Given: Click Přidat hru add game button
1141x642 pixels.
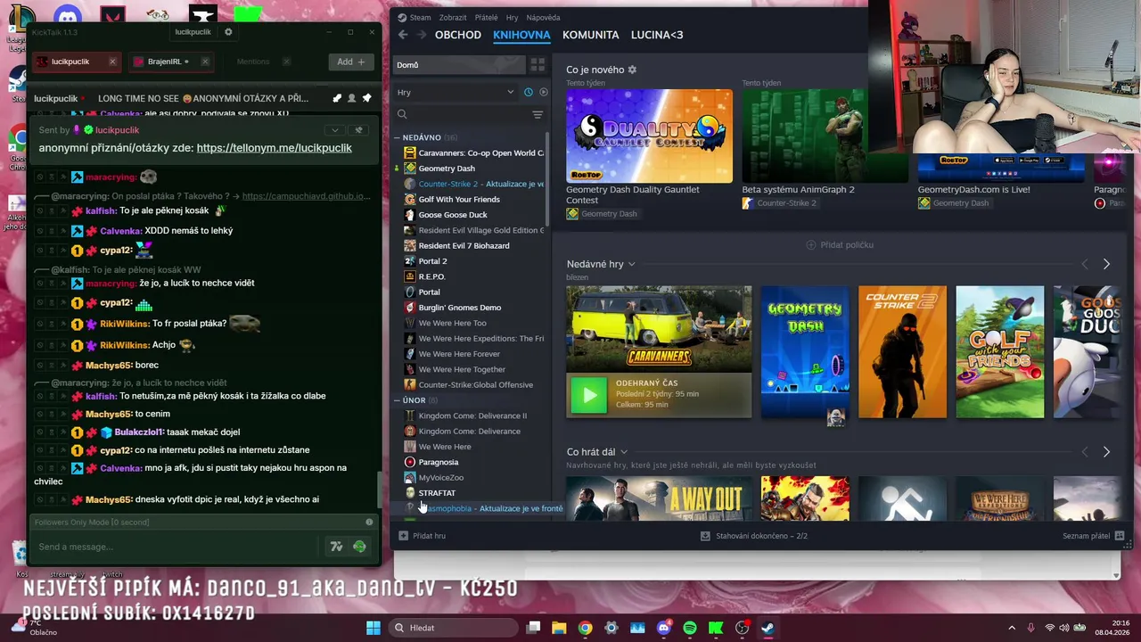Looking at the screenshot, I should [x=423, y=536].
